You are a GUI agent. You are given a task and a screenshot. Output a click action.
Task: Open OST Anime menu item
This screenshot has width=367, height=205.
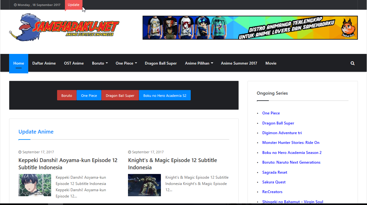point(74,63)
